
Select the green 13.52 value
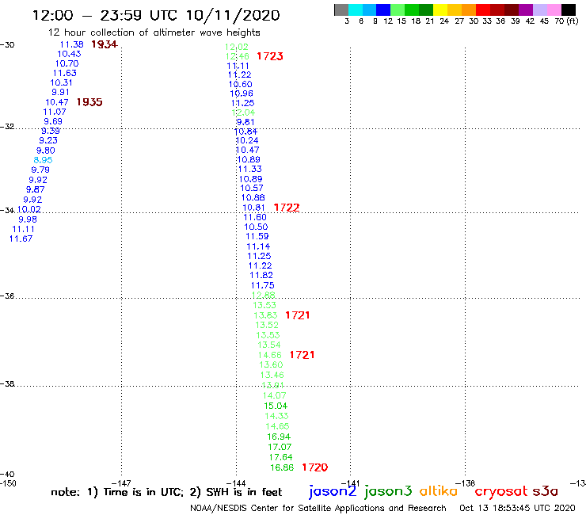[x=267, y=325]
